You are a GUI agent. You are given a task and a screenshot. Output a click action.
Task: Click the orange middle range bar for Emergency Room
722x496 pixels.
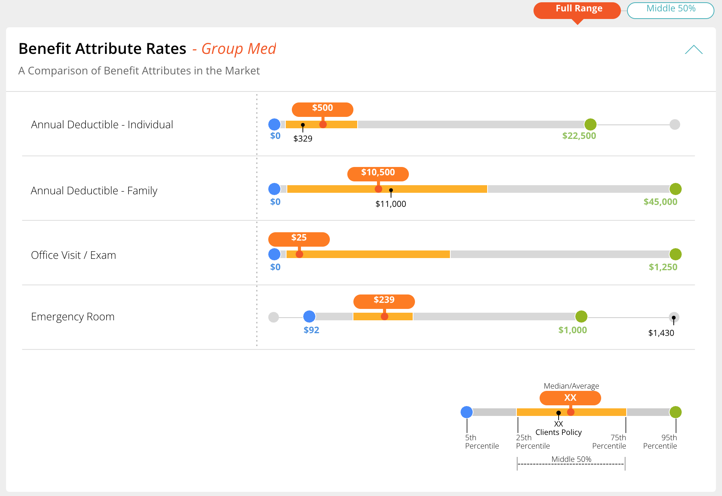click(383, 316)
